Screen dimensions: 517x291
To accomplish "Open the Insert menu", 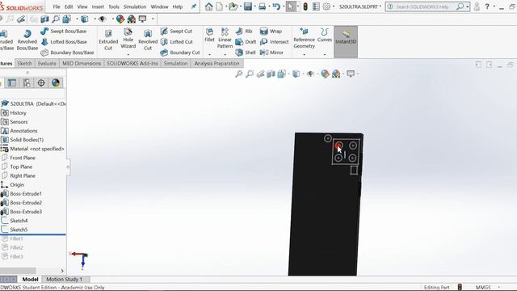I will 98,6.
